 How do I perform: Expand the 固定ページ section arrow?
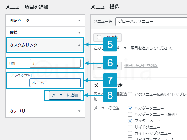point(79,21)
